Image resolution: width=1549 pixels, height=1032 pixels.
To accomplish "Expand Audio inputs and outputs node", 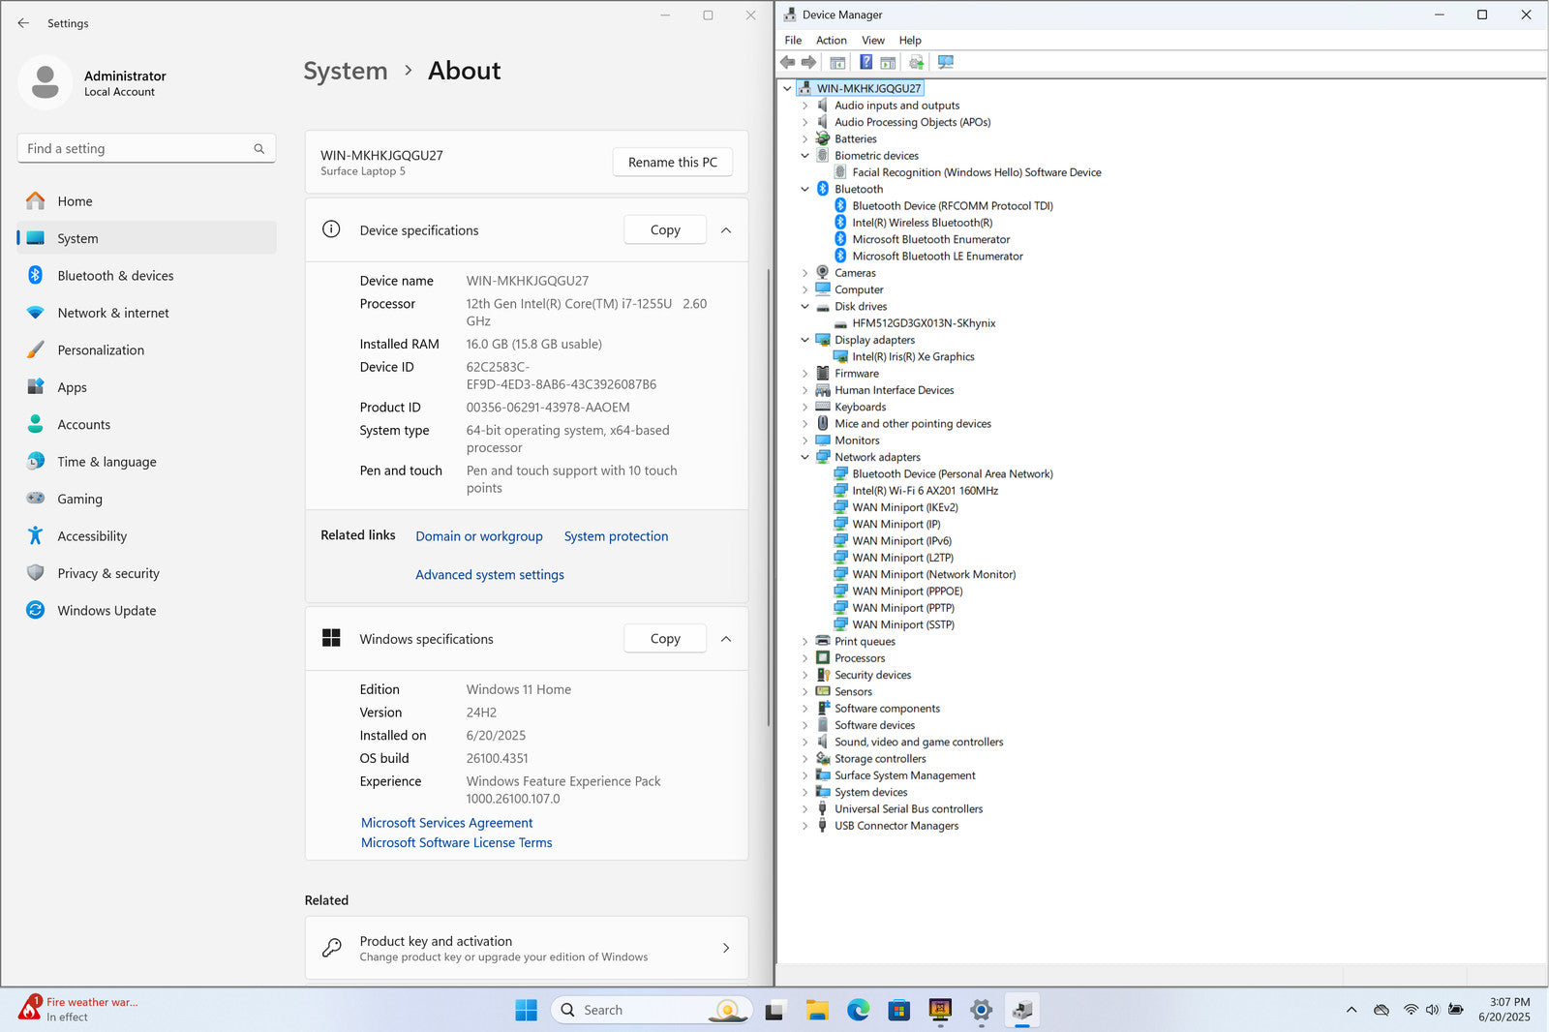I will pos(805,106).
